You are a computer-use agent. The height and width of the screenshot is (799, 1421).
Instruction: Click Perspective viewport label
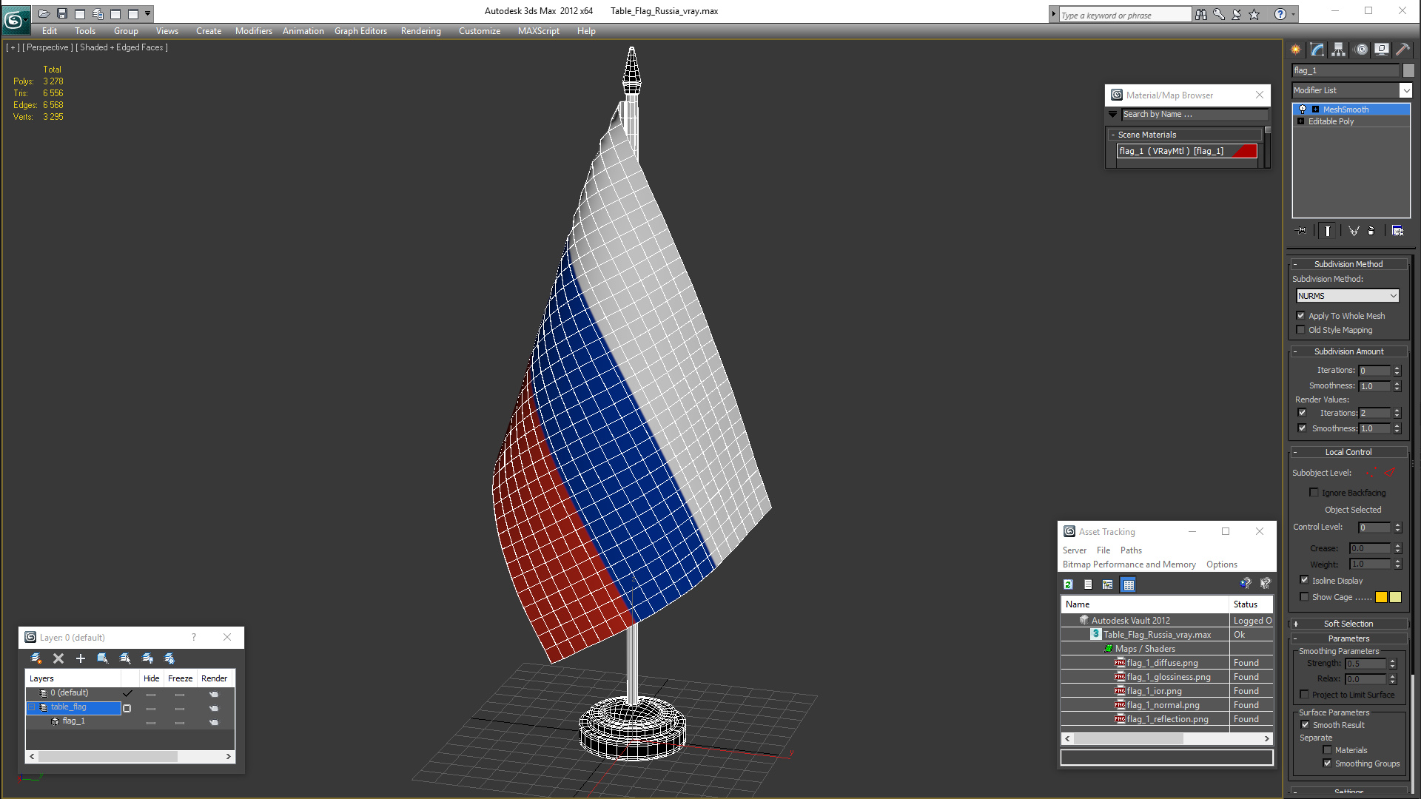coord(47,47)
